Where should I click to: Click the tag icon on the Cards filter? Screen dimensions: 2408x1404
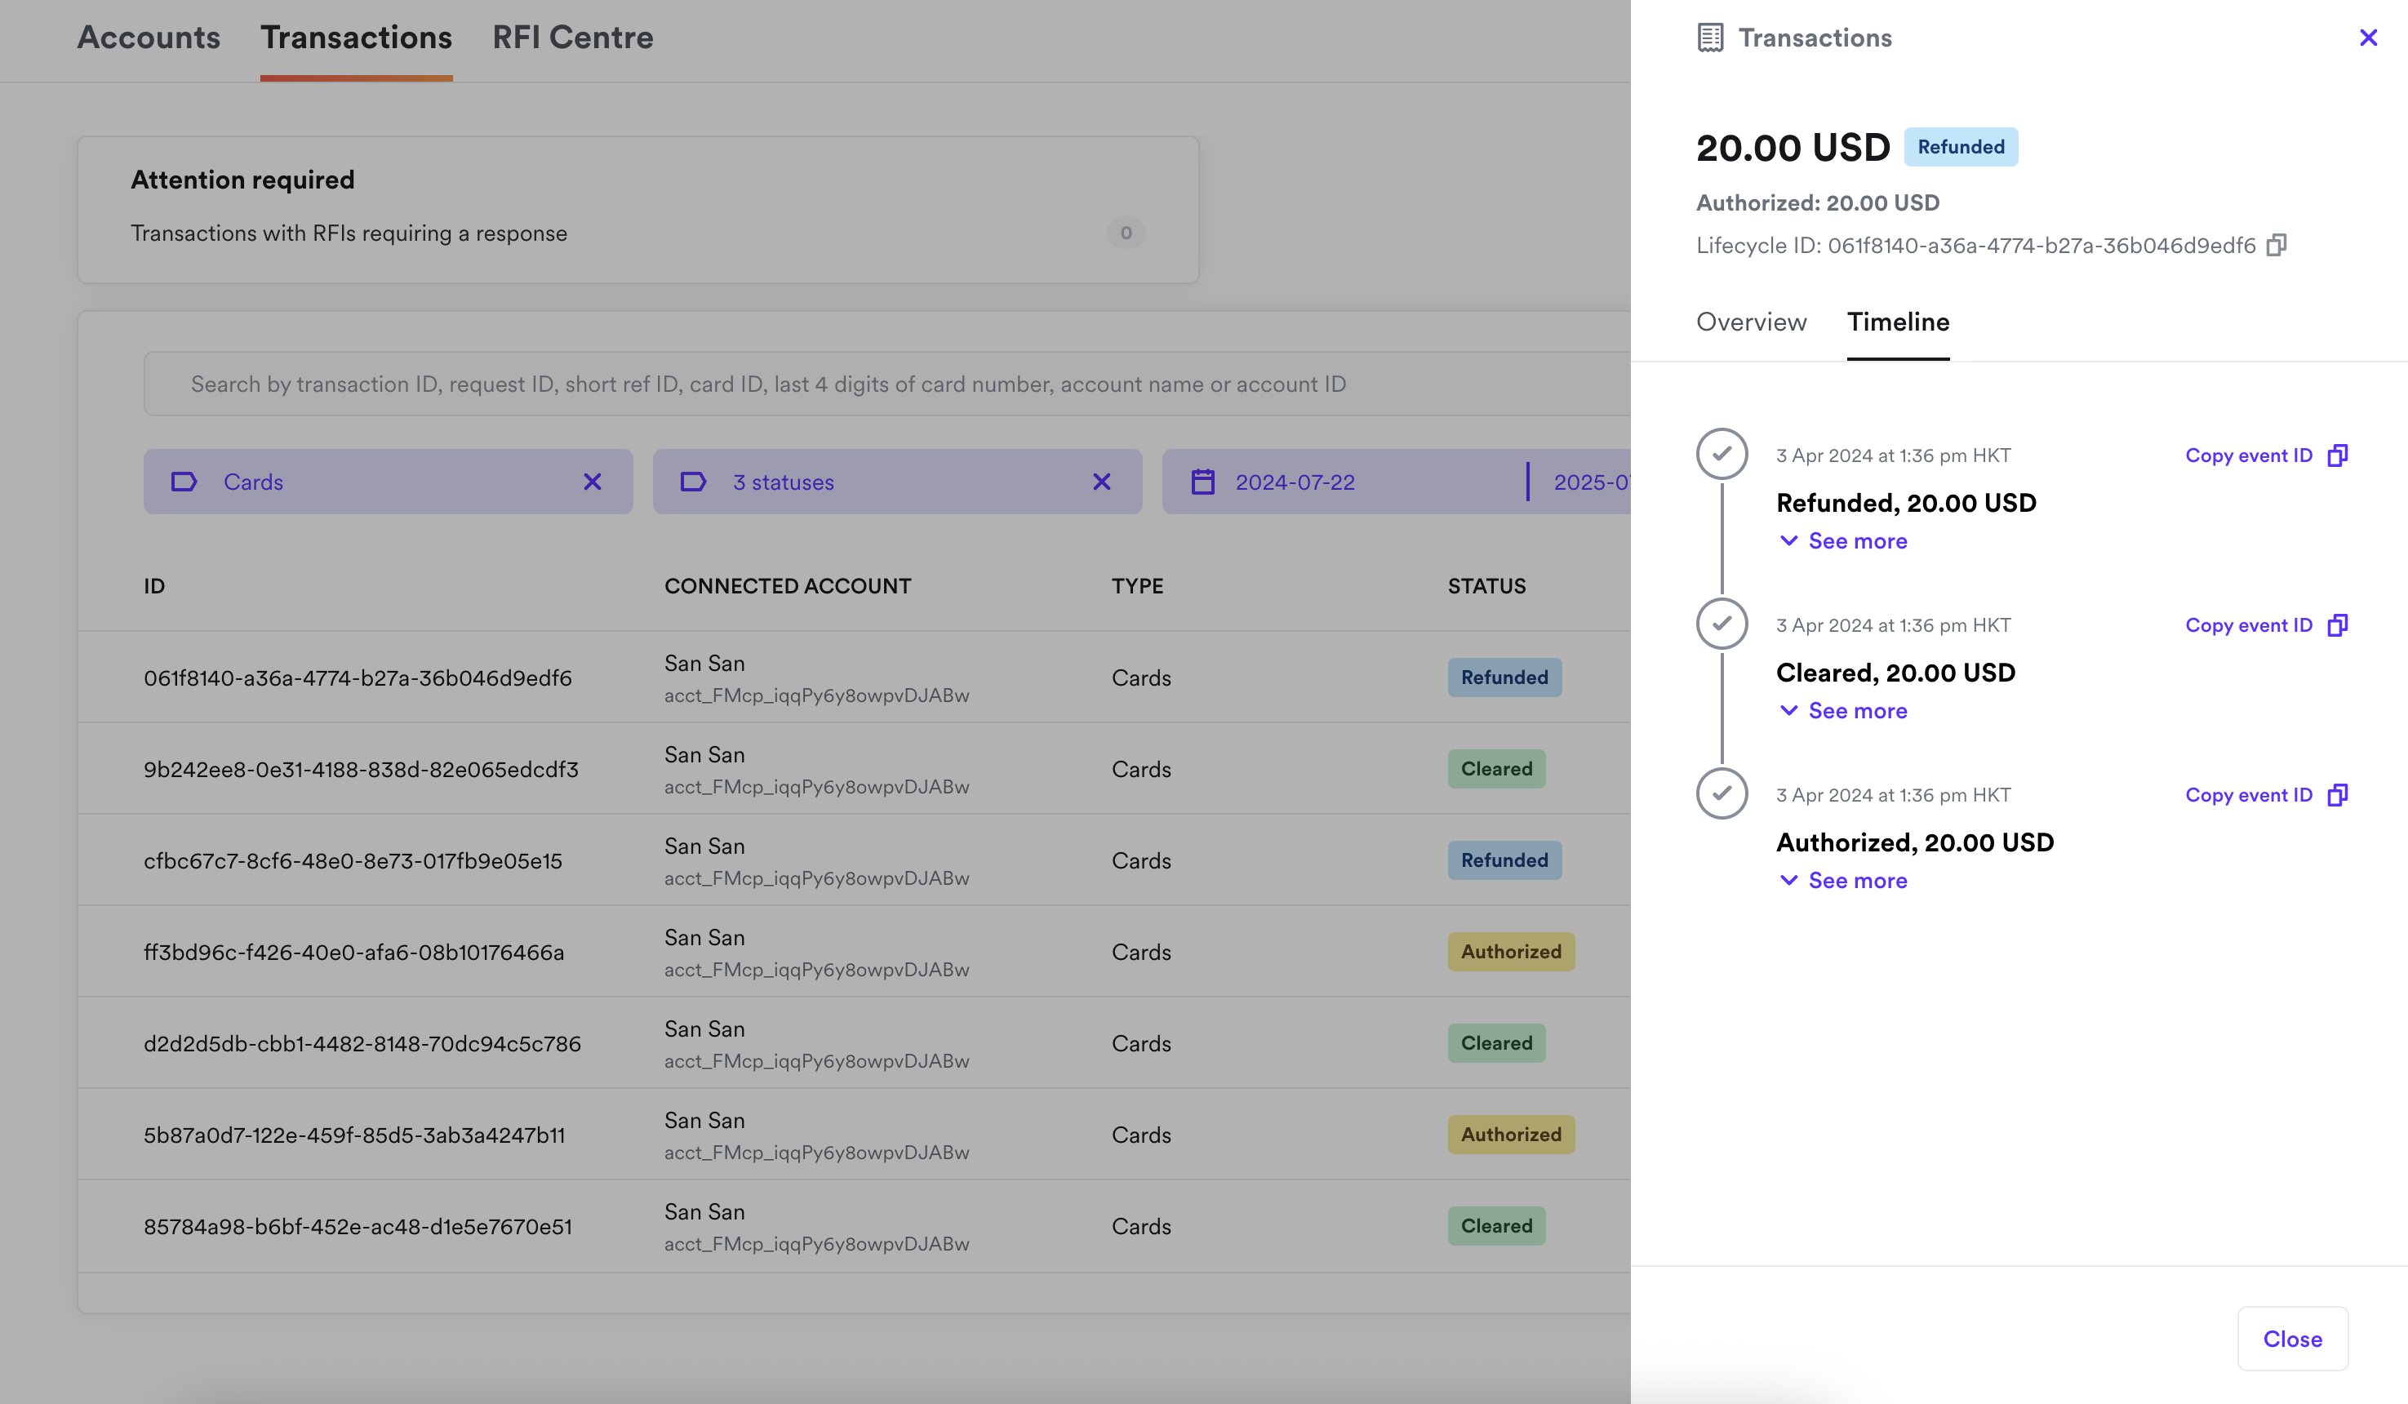coord(184,482)
